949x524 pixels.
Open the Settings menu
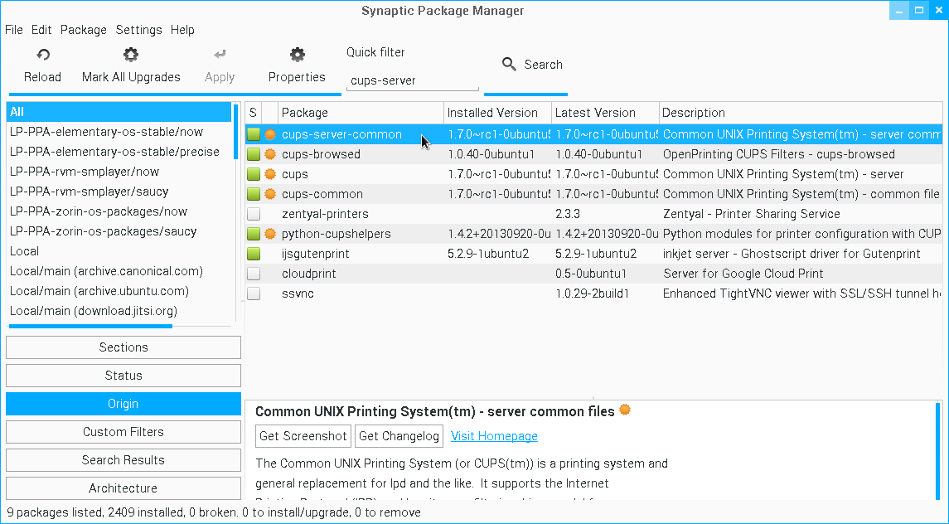138,30
